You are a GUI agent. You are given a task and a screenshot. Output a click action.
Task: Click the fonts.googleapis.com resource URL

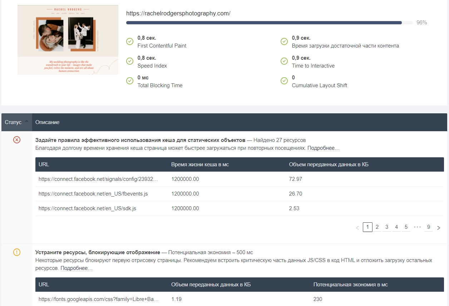point(98,299)
